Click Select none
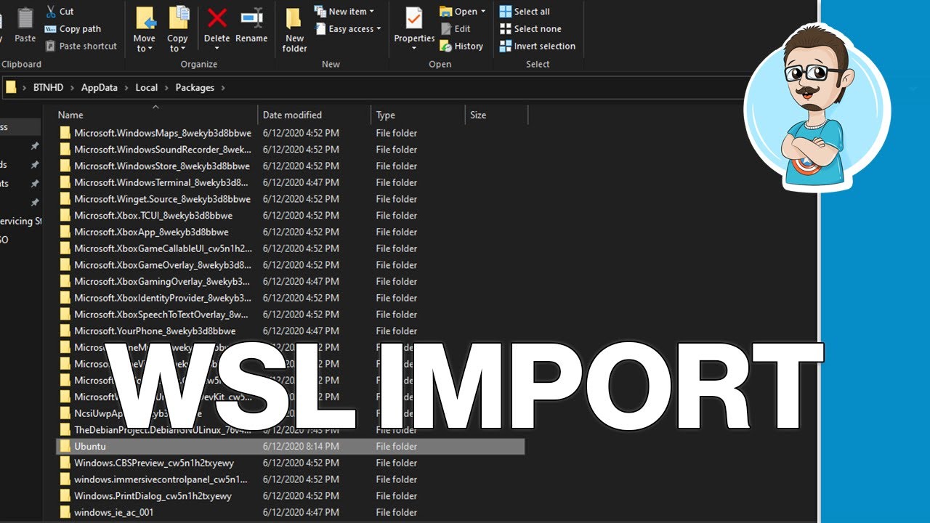This screenshot has height=523, width=930. [x=530, y=29]
